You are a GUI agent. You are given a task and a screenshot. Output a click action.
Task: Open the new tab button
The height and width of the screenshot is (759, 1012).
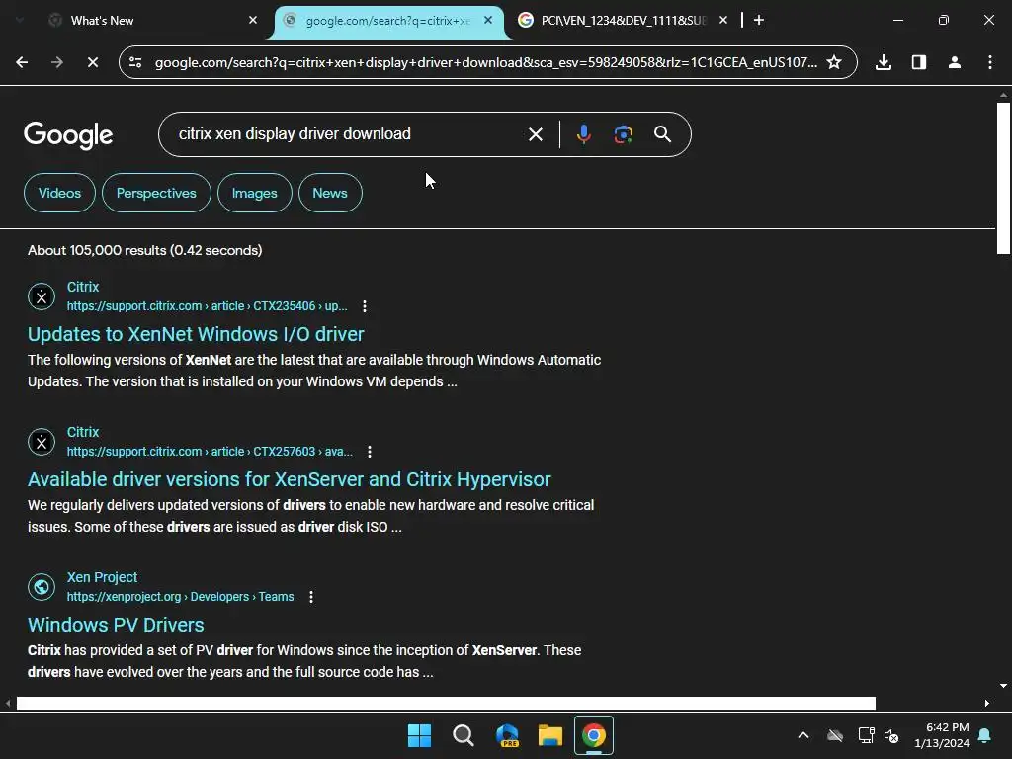tap(759, 20)
